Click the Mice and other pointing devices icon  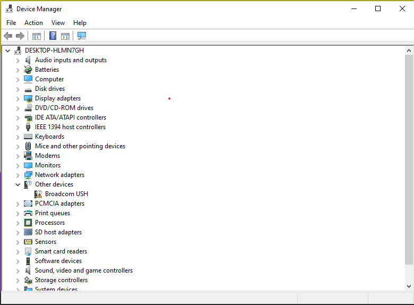tap(28, 146)
